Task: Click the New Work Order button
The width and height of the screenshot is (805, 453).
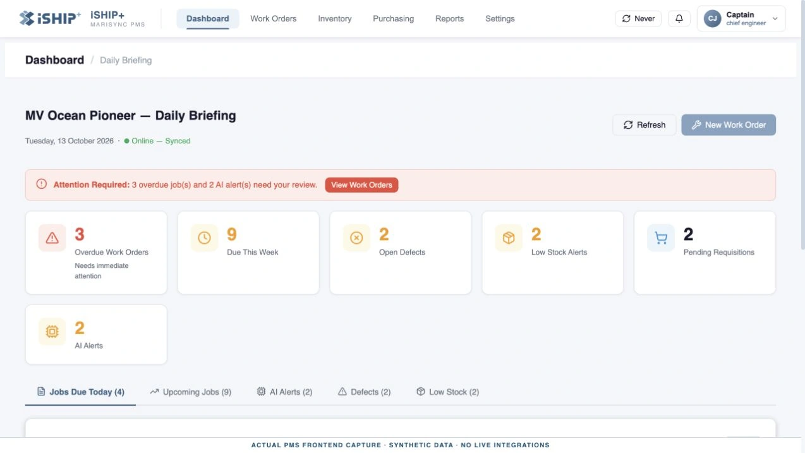Action: pos(729,125)
